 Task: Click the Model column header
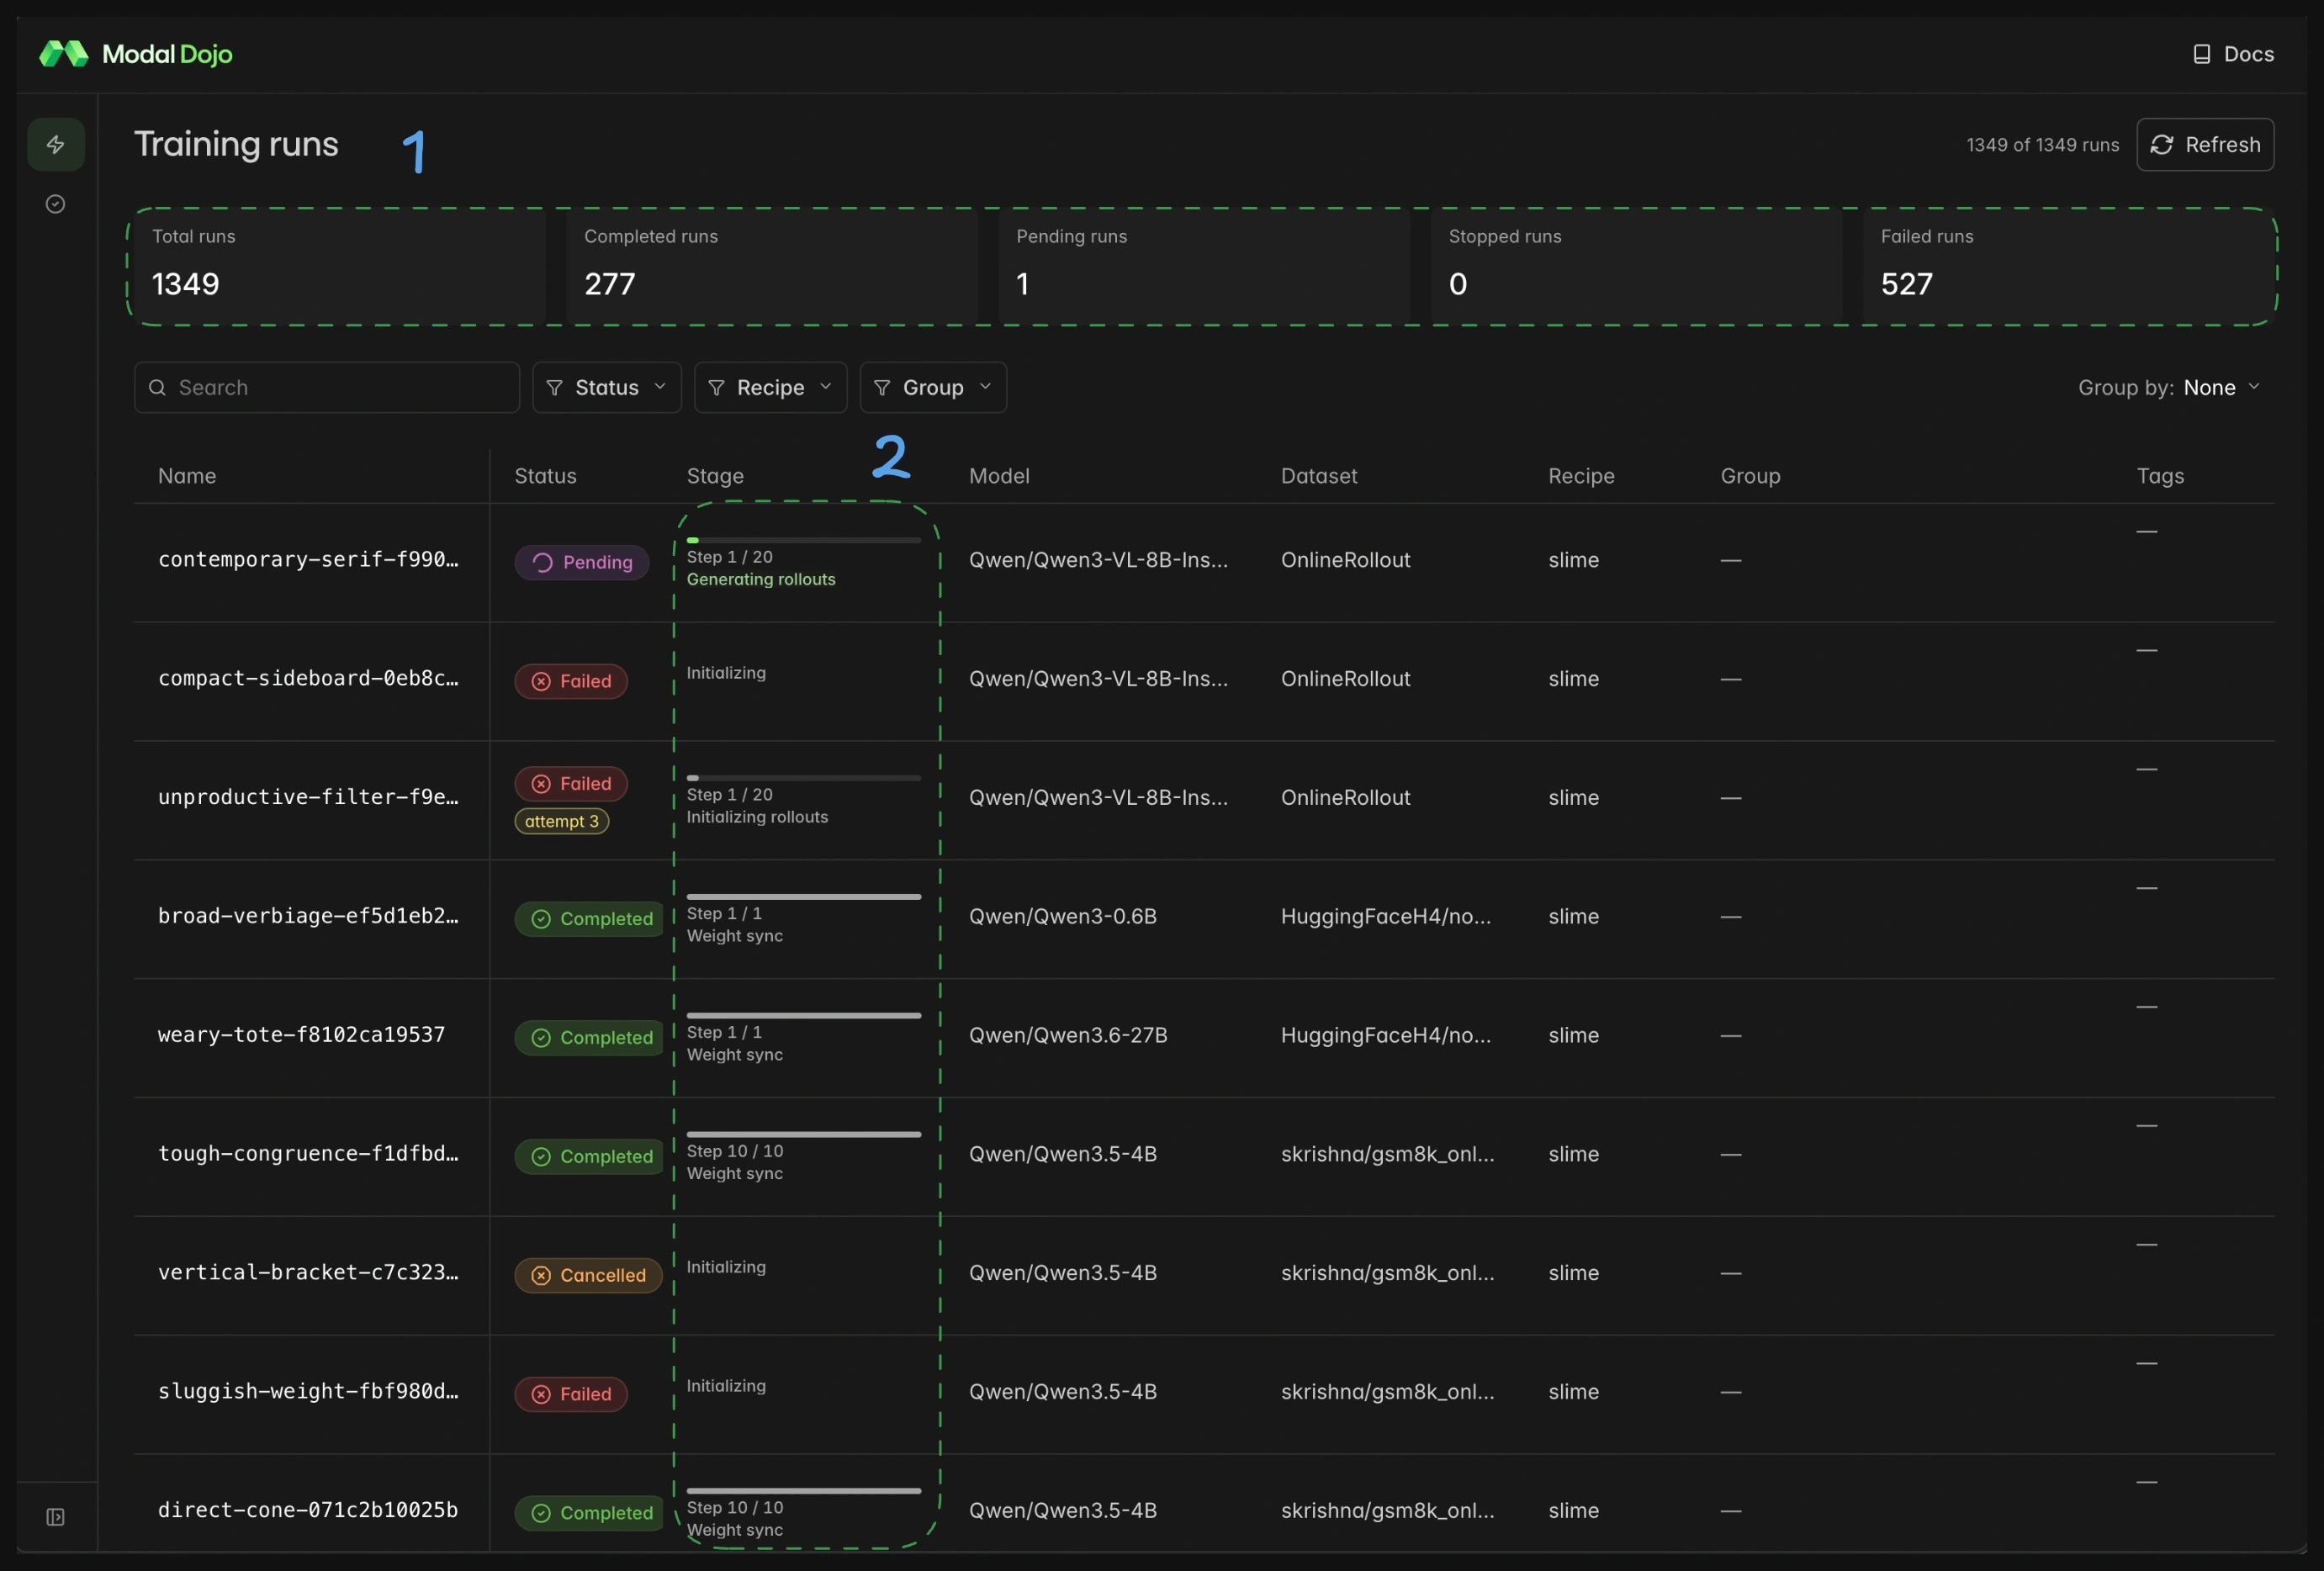tap(999, 476)
